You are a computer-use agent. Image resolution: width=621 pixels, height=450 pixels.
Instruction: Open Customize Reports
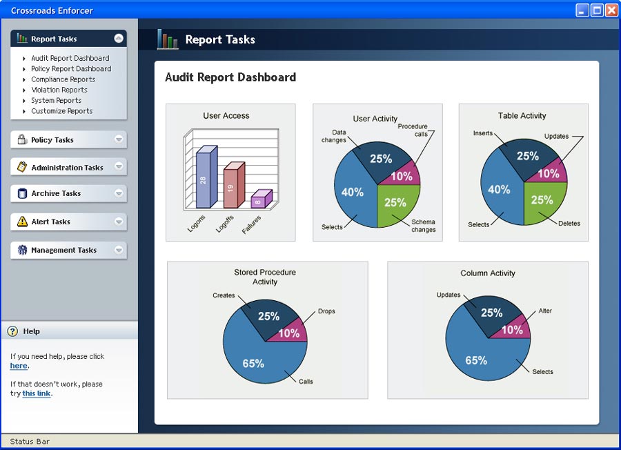(x=62, y=111)
